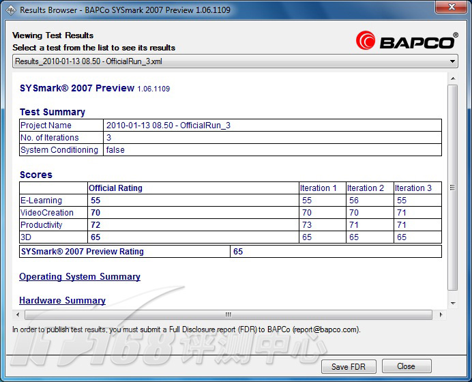Screen dimensions: 472x382
Task: Click the Test Summary heading
Action: pyautogui.click(x=53, y=112)
